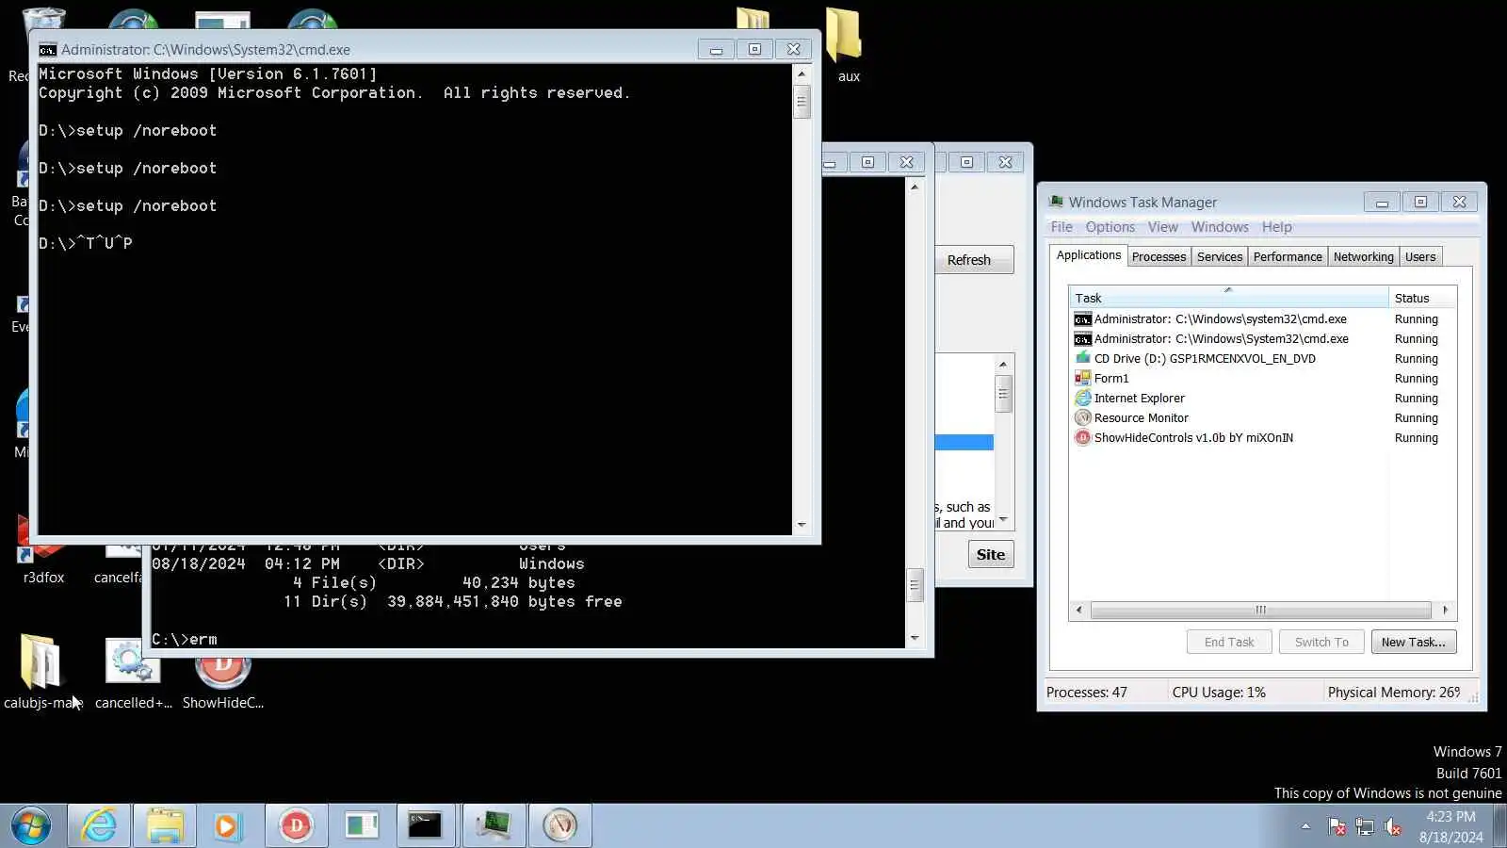The height and width of the screenshot is (848, 1507).
Task: Click the Task Manager horizontal scrollbar thumb
Action: pos(1260,610)
